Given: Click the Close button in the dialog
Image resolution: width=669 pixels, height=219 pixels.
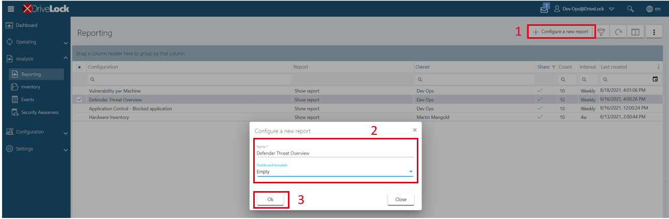Looking at the screenshot, I should 401,199.
